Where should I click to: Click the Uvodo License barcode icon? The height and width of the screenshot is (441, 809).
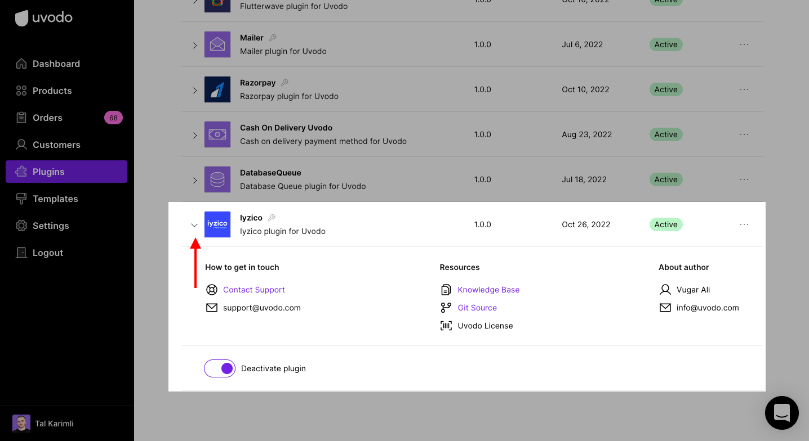tap(446, 326)
